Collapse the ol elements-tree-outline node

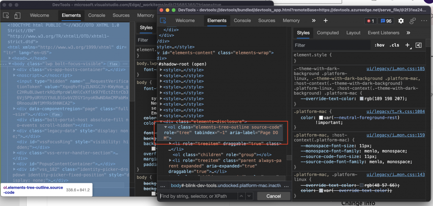pyautogui.click(x=165, y=127)
